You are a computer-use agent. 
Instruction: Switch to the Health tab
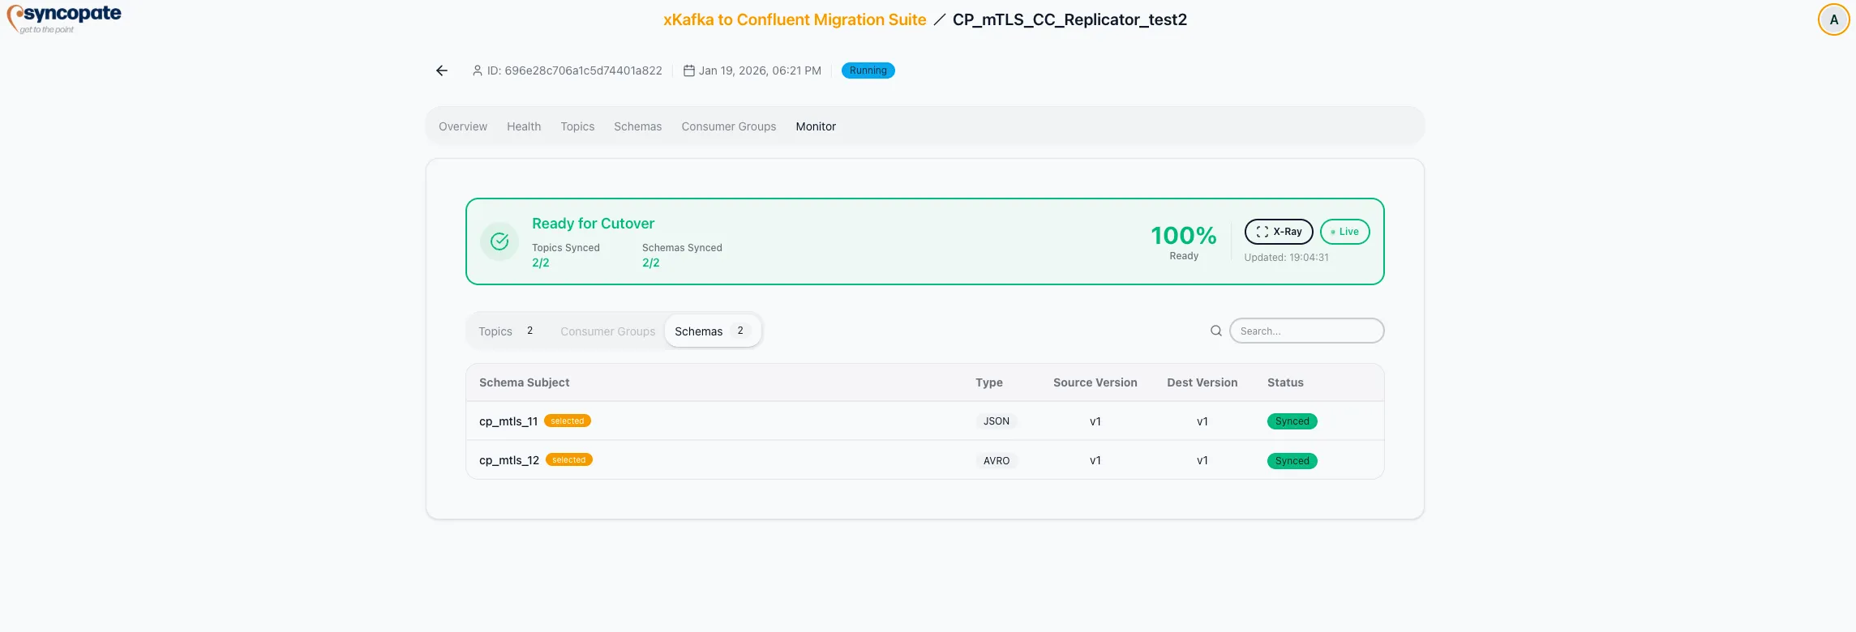pyautogui.click(x=524, y=126)
